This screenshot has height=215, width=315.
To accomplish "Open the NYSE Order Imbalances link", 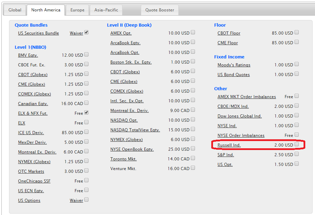I will coord(241,135).
